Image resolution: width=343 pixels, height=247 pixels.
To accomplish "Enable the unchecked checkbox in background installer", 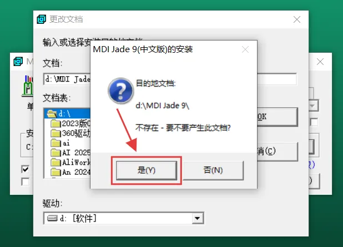I will coord(26,182).
